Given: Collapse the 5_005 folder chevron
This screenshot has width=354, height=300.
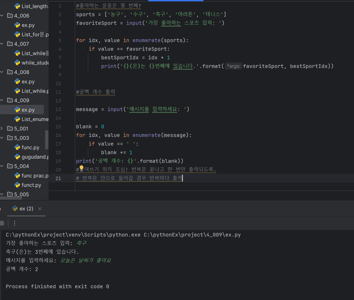Looking at the screenshot, I should pos(2,194).
